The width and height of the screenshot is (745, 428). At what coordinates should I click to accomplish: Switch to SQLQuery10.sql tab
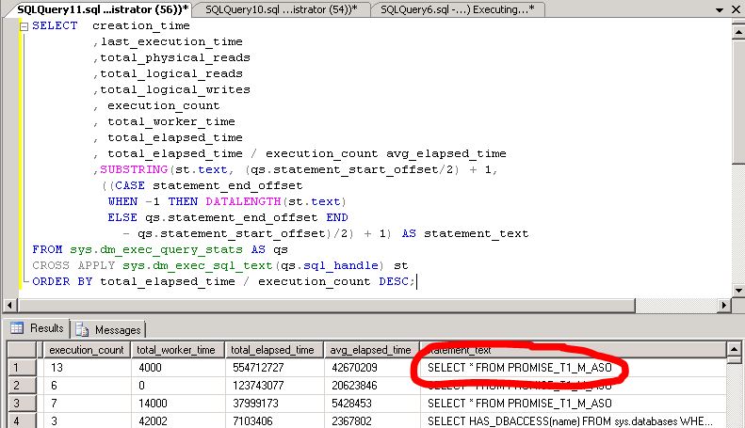click(281, 9)
